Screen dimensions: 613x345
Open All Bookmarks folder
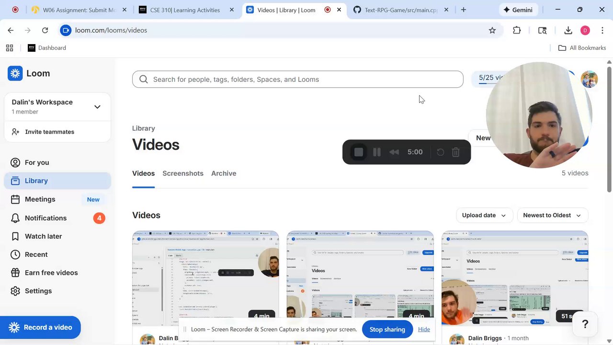(x=582, y=48)
